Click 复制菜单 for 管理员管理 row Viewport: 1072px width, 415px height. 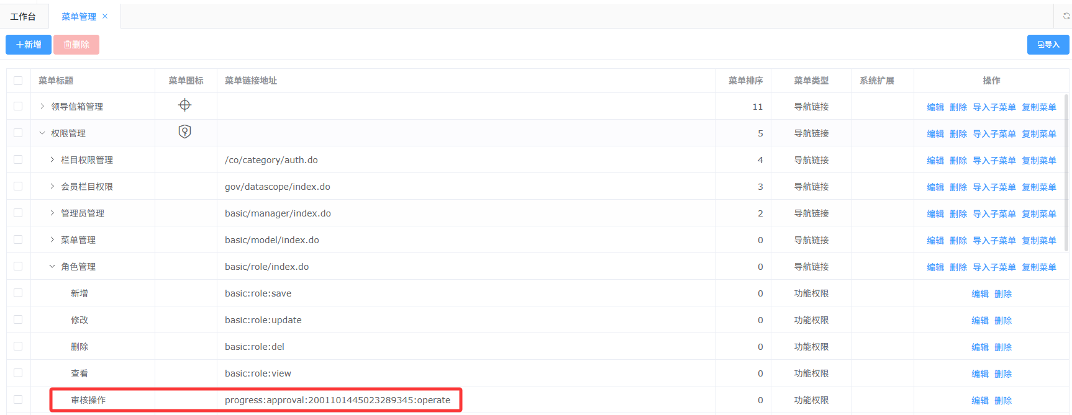(x=1038, y=214)
